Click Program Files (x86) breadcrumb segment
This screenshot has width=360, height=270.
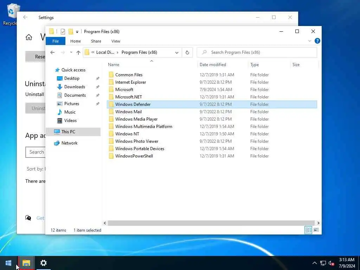click(x=139, y=52)
